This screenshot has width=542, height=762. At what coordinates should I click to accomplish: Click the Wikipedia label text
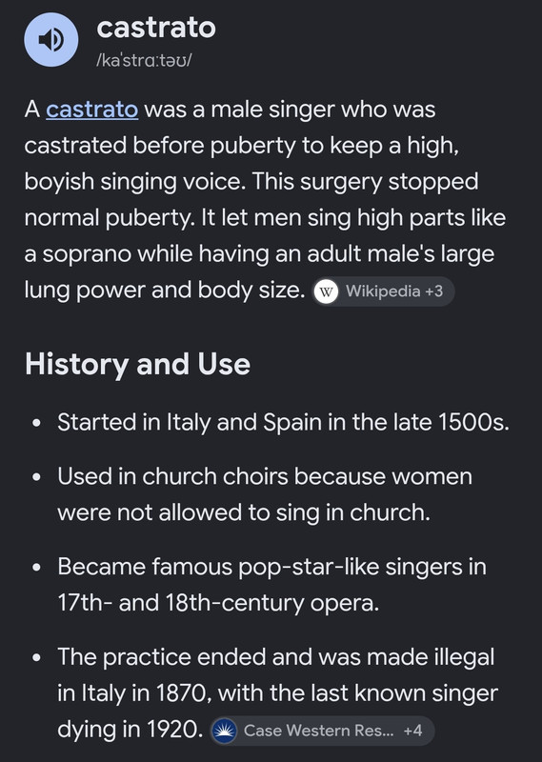pos(383,291)
